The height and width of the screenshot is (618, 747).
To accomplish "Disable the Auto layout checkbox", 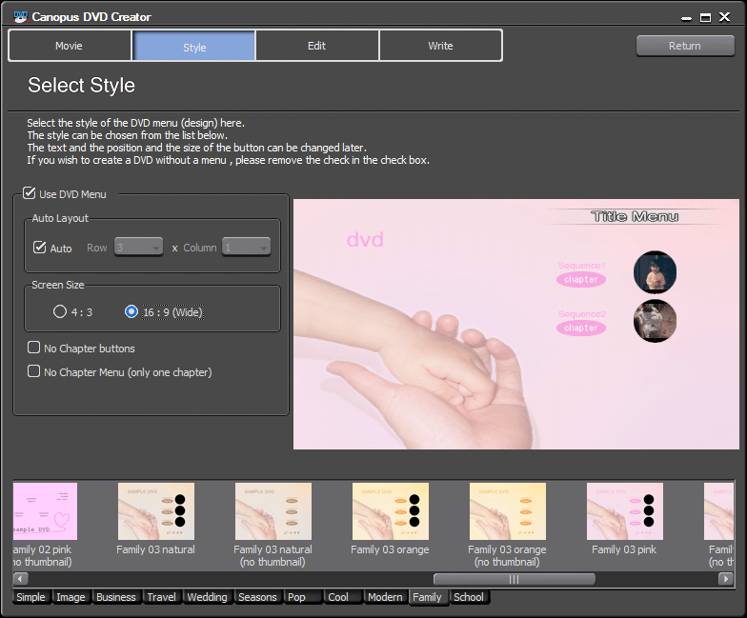I will (40, 248).
